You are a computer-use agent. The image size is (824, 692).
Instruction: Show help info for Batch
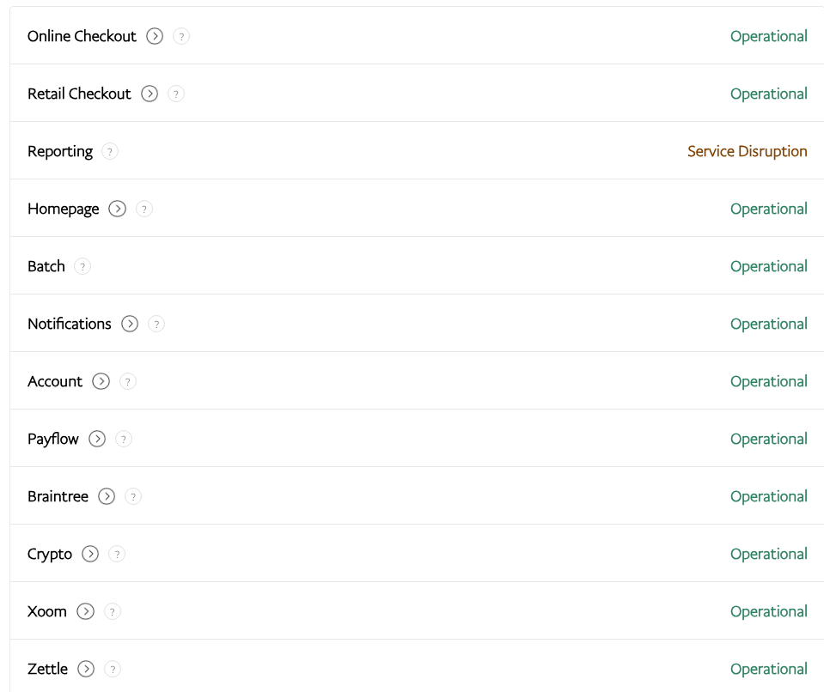(x=82, y=267)
